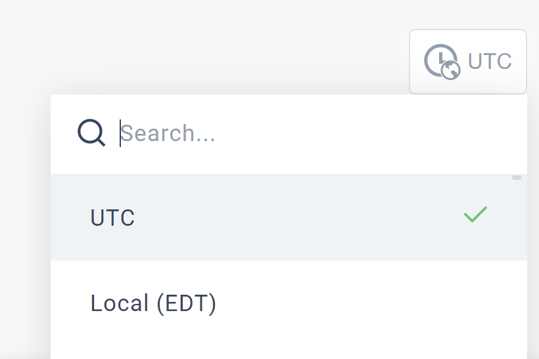Click the green checkmark beside UTC
Image resolution: width=539 pixels, height=359 pixels.
[475, 215]
